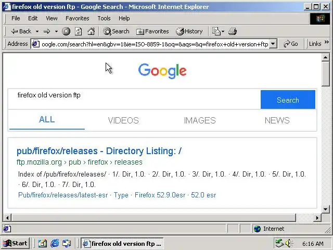The image size is (333, 250).
Task: Open the Favorites menu
Action: (x=78, y=18)
